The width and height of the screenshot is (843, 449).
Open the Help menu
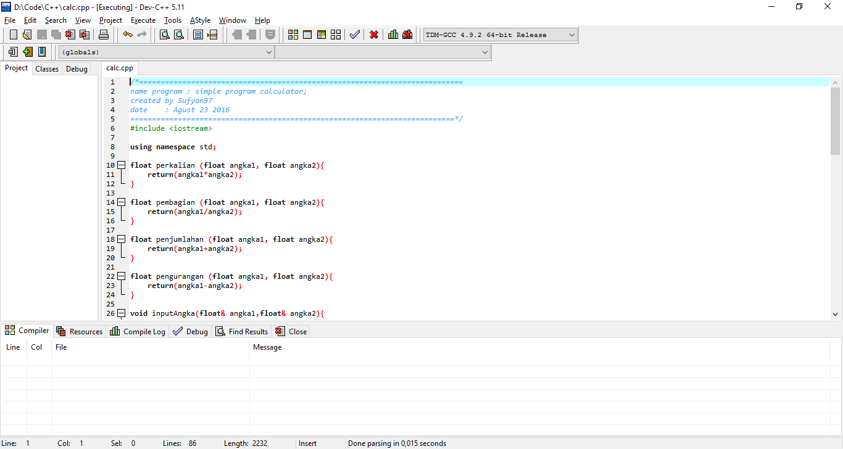pyautogui.click(x=262, y=20)
